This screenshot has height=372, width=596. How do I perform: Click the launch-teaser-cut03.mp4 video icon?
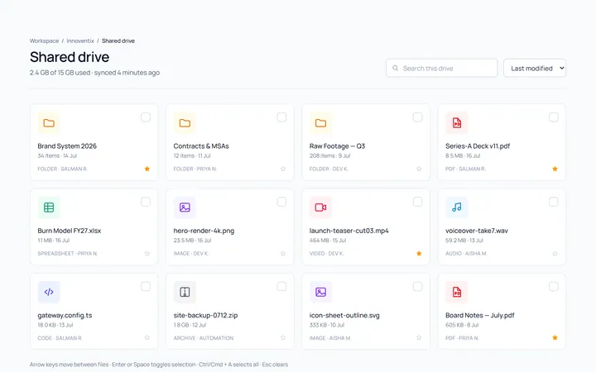click(320, 207)
